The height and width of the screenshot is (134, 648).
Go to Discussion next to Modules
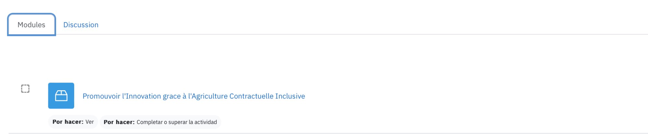pyautogui.click(x=81, y=25)
